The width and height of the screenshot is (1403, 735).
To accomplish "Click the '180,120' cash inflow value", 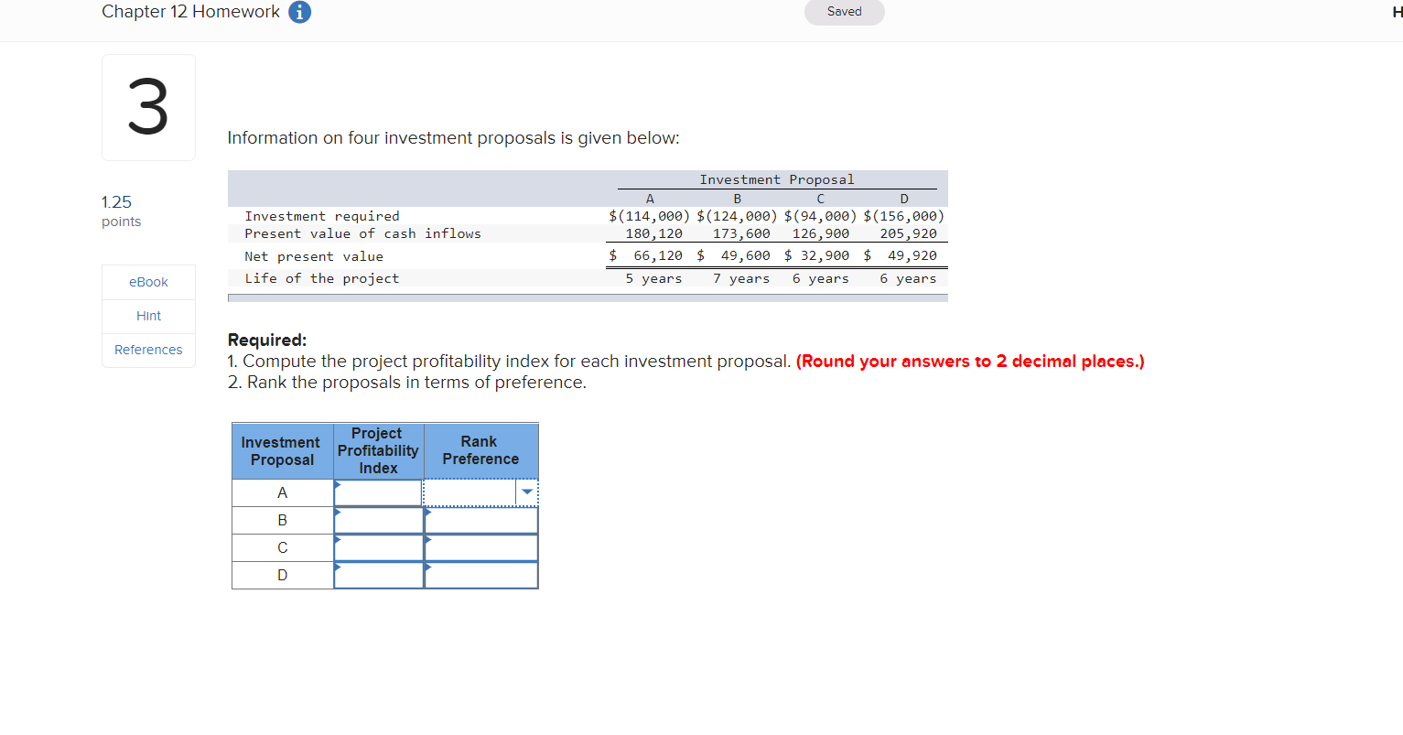I will tap(653, 233).
